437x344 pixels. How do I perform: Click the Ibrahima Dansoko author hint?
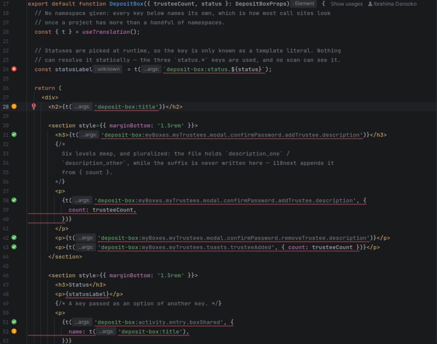tap(392, 4)
